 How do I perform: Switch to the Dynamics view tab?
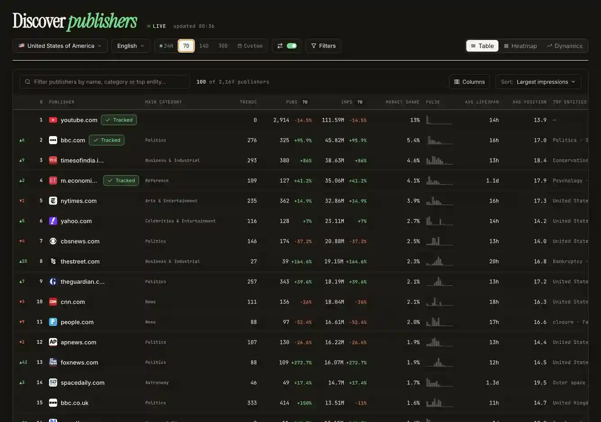(565, 46)
